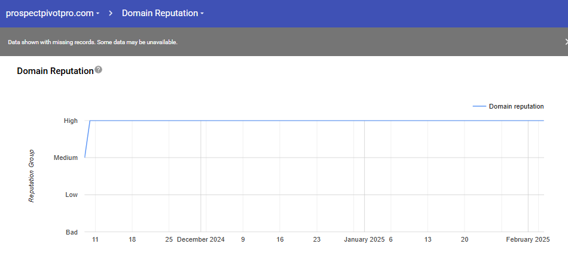Click the blue legend line swatch
Image resolution: width=568 pixels, height=259 pixels.
tap(479, 106)
